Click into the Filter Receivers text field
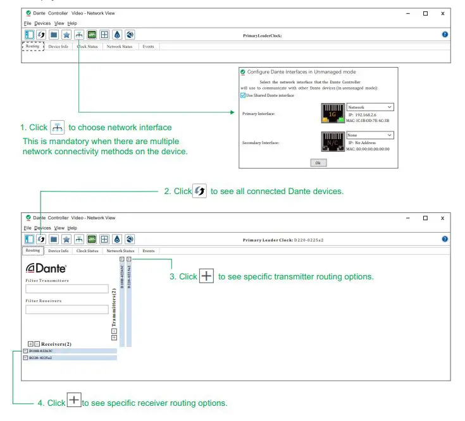 pyautogui.click(x=67, y=310)
